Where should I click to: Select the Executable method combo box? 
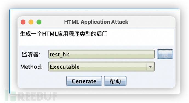[x=102, y=67]
